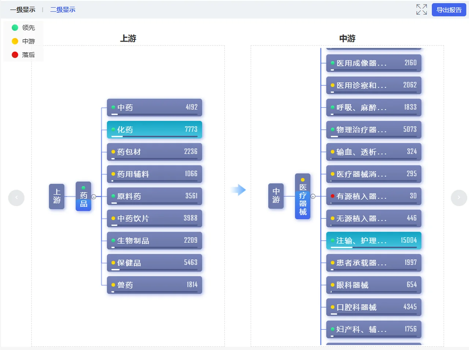This screenshot has width=469, height=350.
Task: Open the 中药饮片 node
Action: click(x=154, y=218)
